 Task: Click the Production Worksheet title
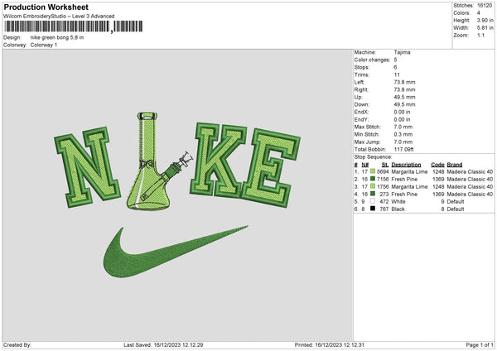coord(46,7)
